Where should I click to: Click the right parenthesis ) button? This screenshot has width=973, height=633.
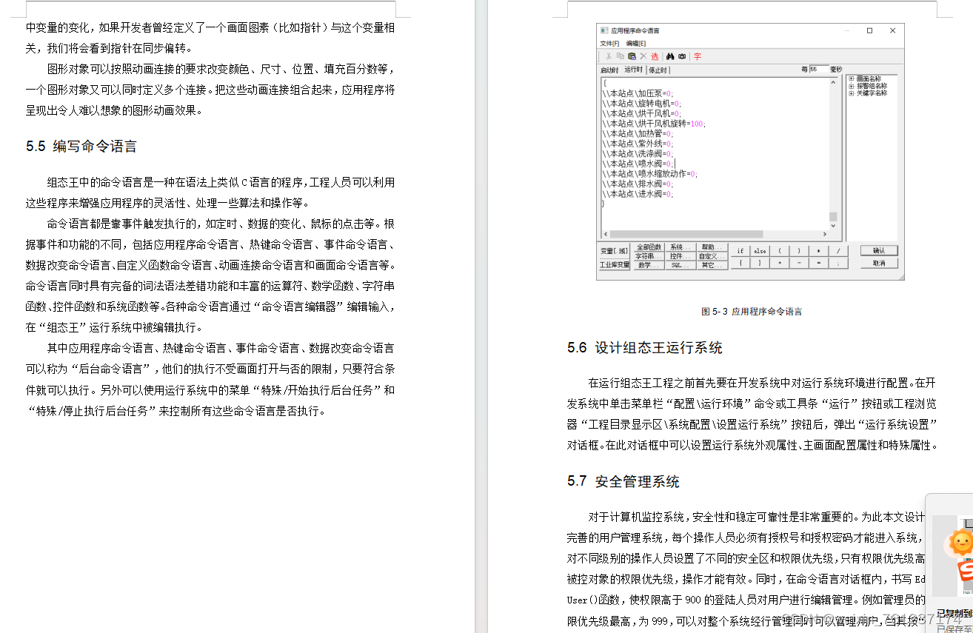coord(799,251)
